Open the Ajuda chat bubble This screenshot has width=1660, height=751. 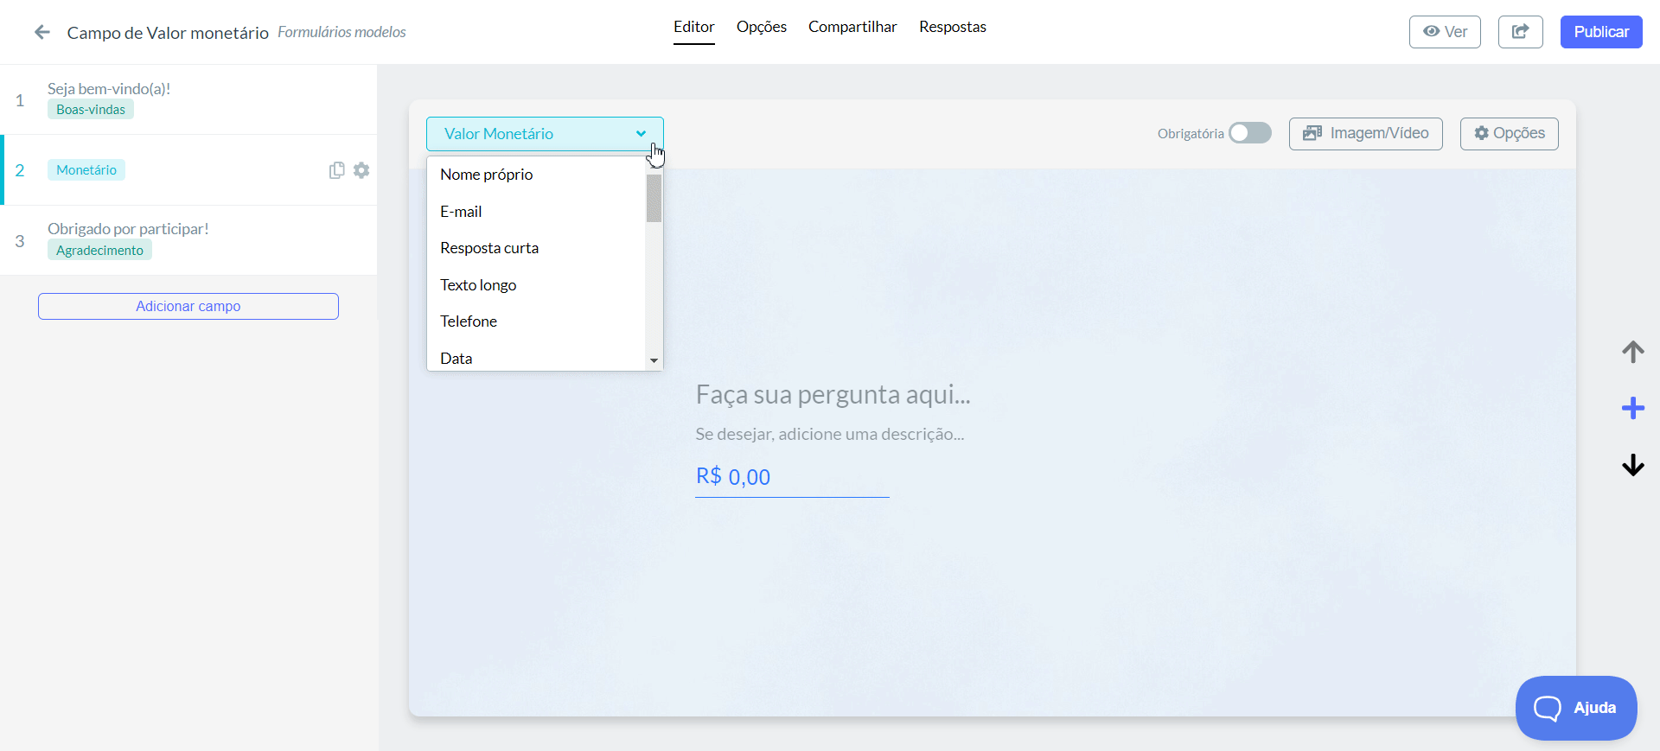(1575, 708)
